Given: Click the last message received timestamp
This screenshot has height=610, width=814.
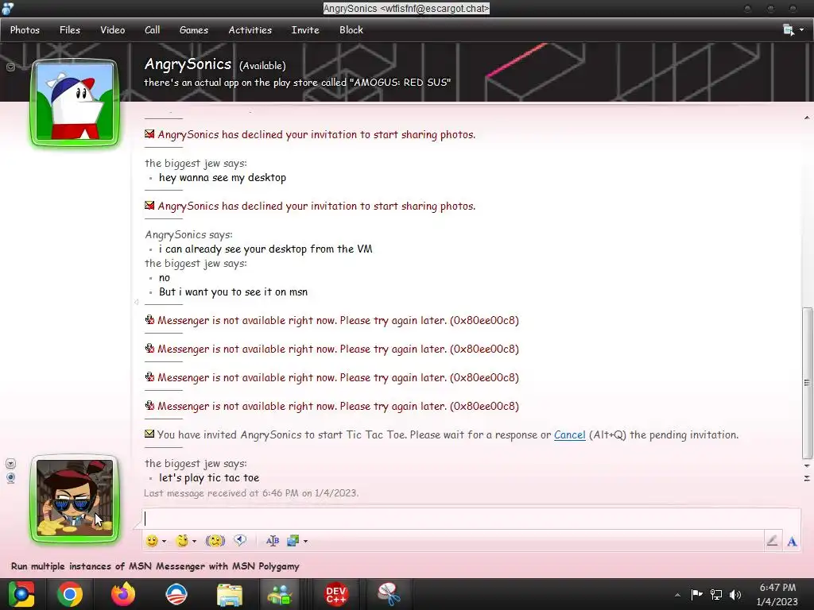Looking at the screenshot, I should click(x=251, y=492).
